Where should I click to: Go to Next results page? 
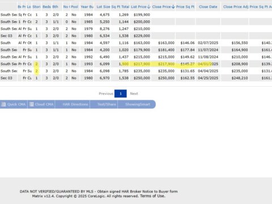(134, 93)
